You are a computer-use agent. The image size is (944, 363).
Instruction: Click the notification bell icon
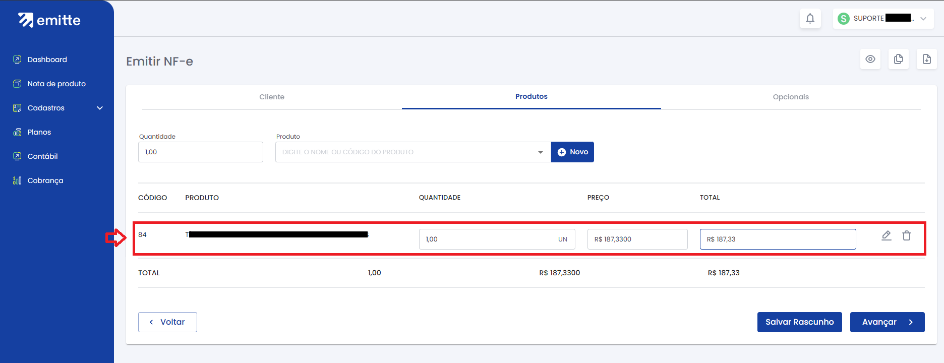pyautogui.click(x=810, y=19)
